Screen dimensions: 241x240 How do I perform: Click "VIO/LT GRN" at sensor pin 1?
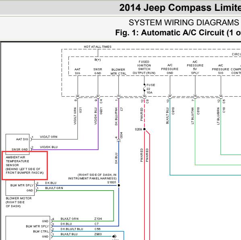point(49,137)
